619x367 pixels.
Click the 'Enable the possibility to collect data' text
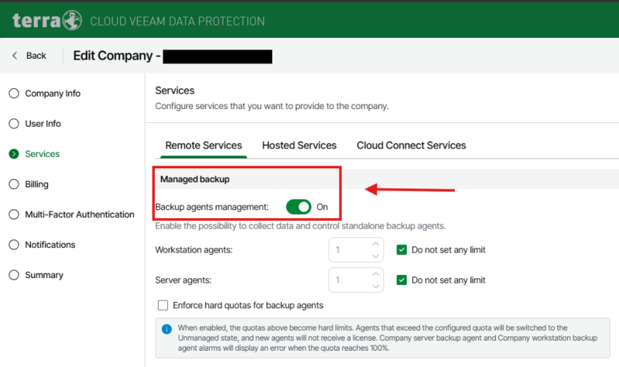tap(300, 226)
